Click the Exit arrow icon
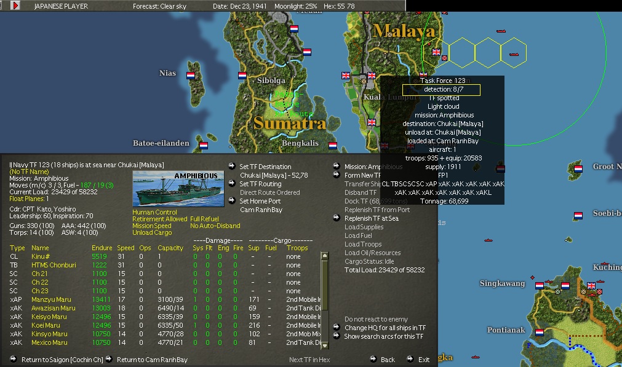The height and width of the screenshot is (367, 622). [x=410, y=359]
